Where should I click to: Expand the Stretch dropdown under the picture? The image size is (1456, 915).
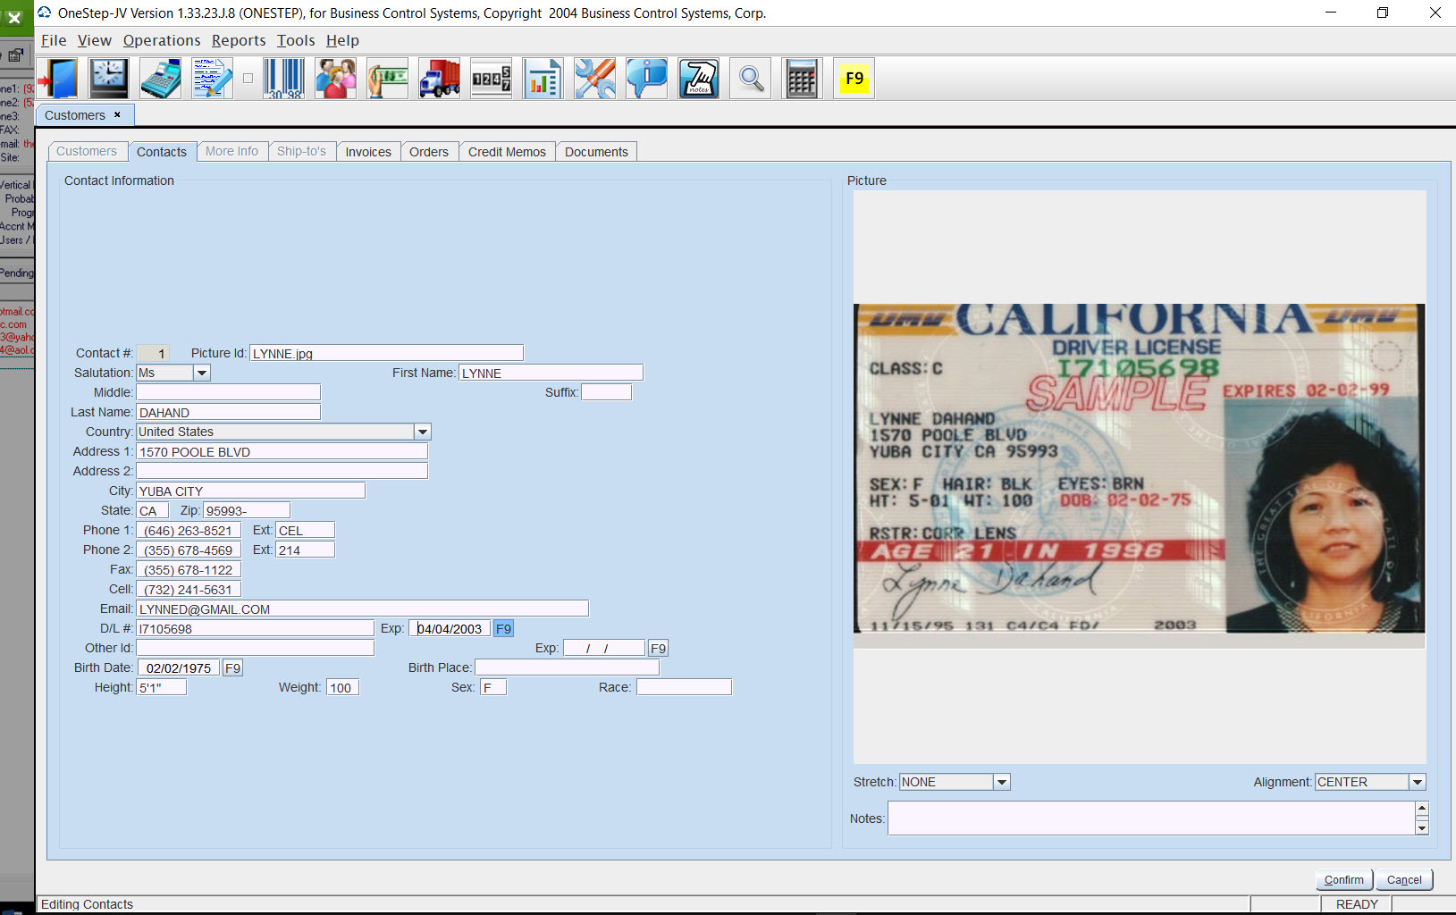click(x=1002, y=782)
